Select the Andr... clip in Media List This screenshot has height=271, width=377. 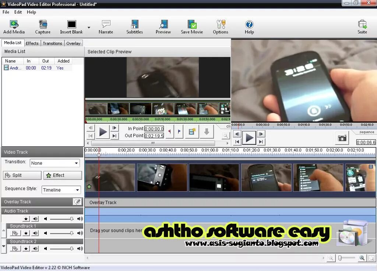pyautogui.click(x=37, y=68)
